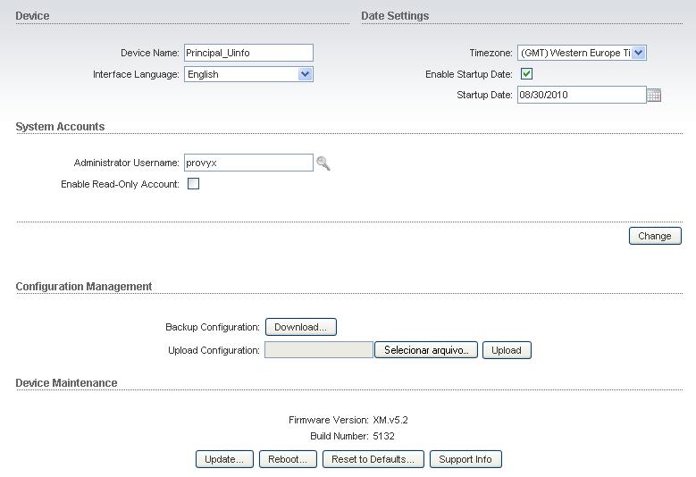Click the Build Number value 5132
Viewport: 696px width, 477px height.
coord(384,437)
